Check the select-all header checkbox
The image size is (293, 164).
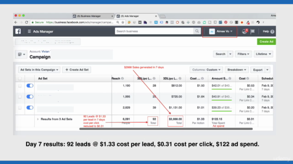click(20, 78)
